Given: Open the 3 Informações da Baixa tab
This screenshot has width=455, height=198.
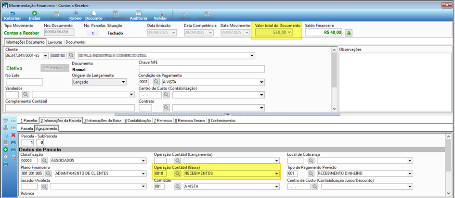Looking at the screenshot, I should [x=103, y=121].
